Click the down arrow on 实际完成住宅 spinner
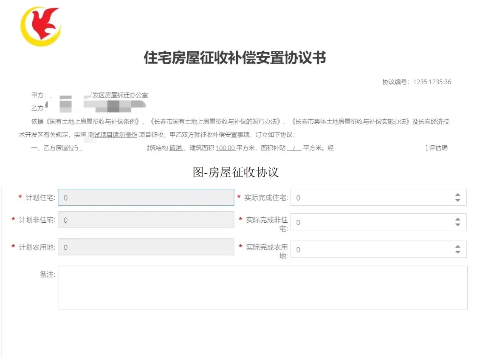 [x=457, y=200]
